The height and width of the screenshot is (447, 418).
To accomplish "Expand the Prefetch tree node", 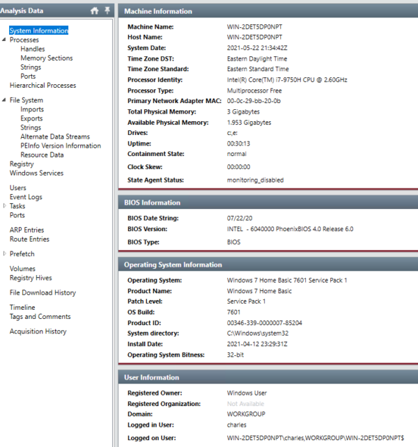I will tap(5, 254).
